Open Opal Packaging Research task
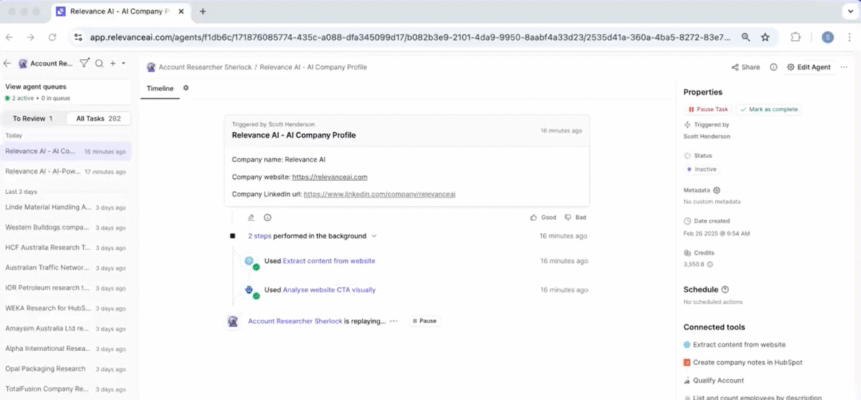The height and width of the screenshot is (400, 861). click(66, 368)
